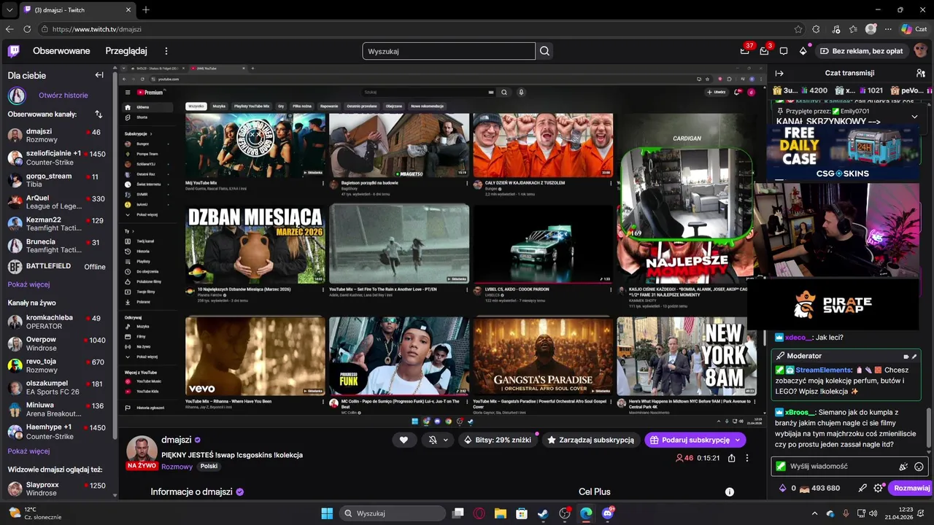Open the BATTLEFIELD offline channel
Screen dimensions: 934x525
pos(57,266)
